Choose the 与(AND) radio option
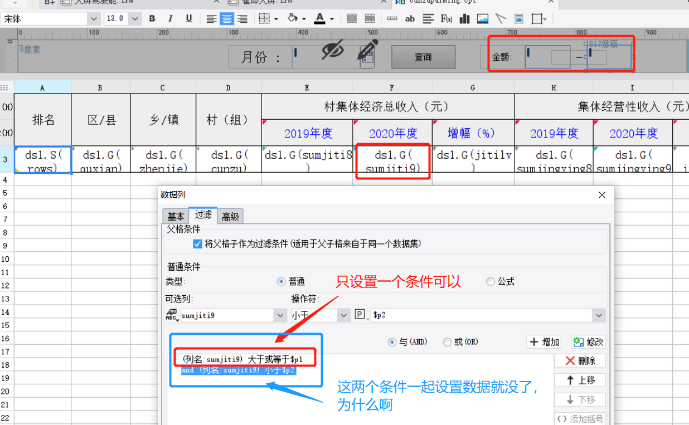Viewport: 689px width, 425px height. tap(392, 342)
